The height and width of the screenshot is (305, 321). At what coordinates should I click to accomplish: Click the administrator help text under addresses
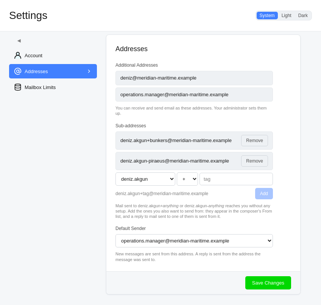[191, 111]
